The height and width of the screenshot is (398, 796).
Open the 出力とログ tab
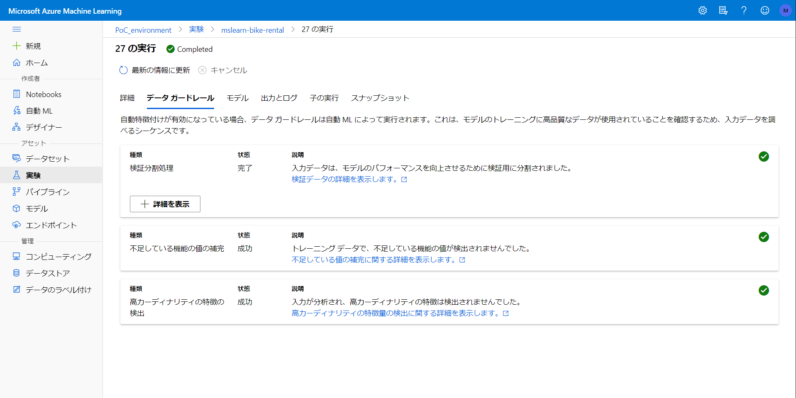pyautogui.click(x=279, y=98)
